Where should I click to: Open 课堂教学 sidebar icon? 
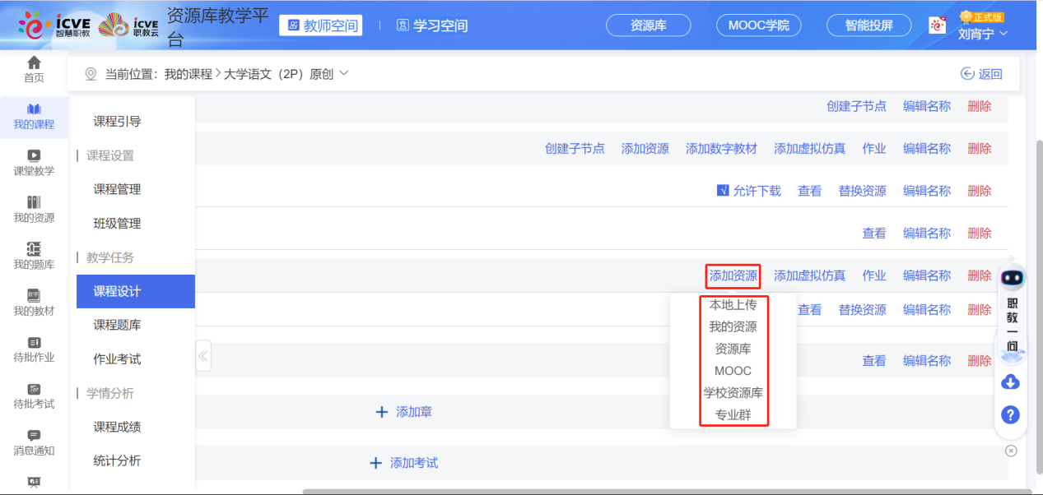click(34, 162)
